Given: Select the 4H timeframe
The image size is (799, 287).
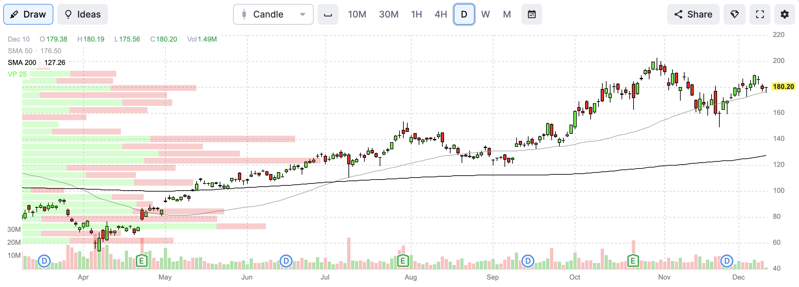Looking at the screenshot, I should 441,14.
